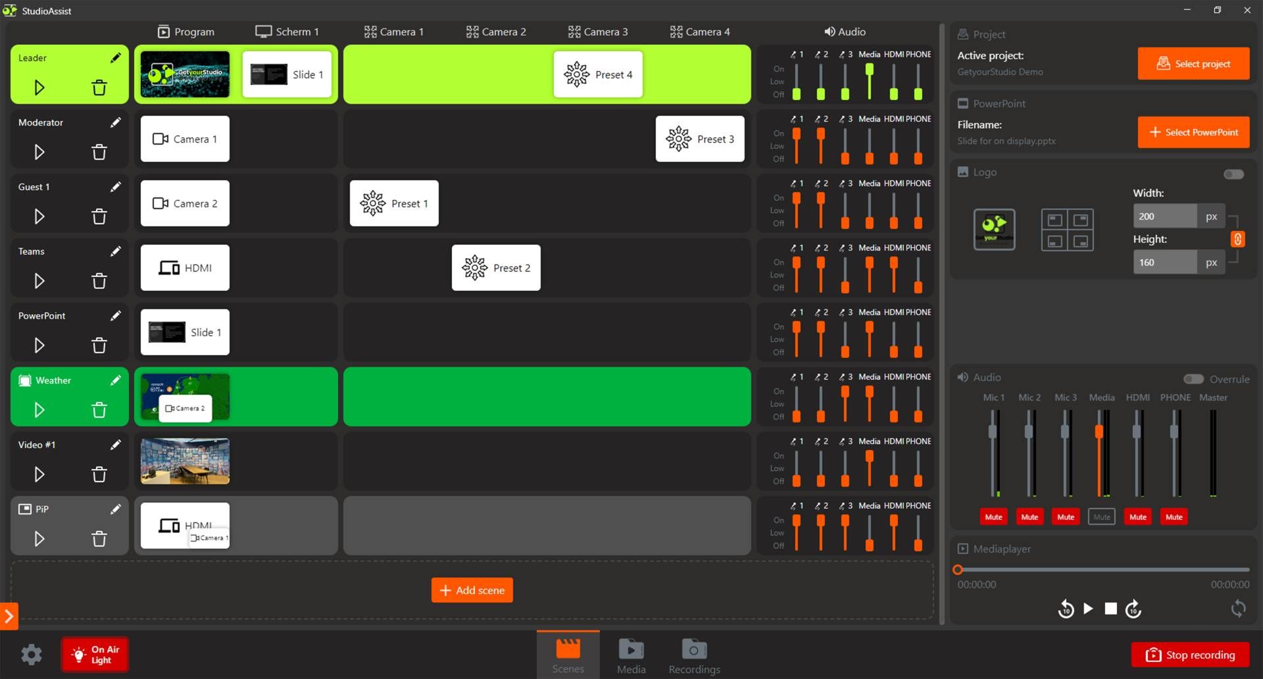Viewport: 1263px width, 679px height.
Task: Edit the Leader scene with pencil icon
Action: (x=116, y=58)
